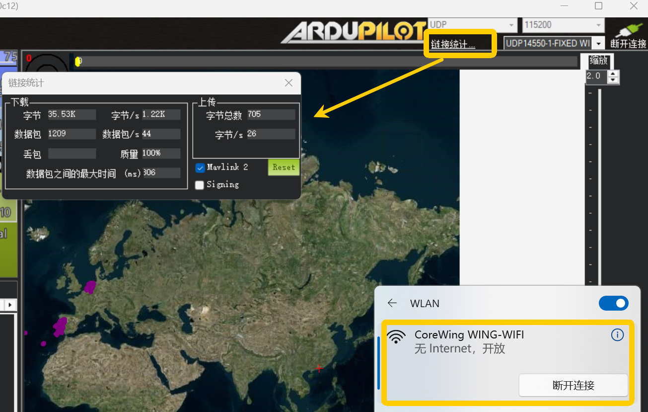
Task: Click the yellow marker on the distance bar
Action: coord(77,61)
